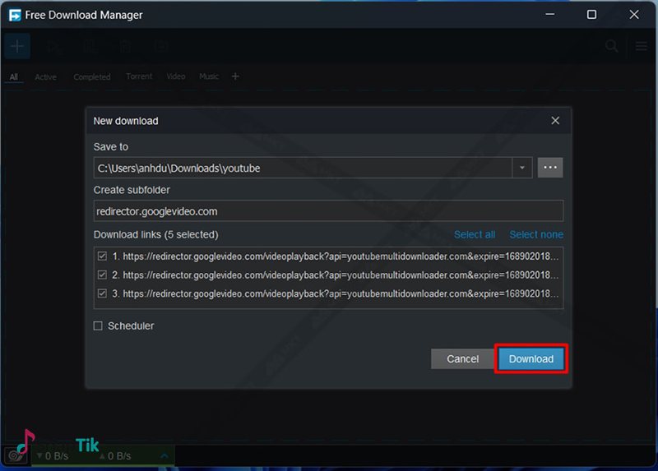658x471 pixels.
Task: Click the Select none link
Action: tap(535, 234)
